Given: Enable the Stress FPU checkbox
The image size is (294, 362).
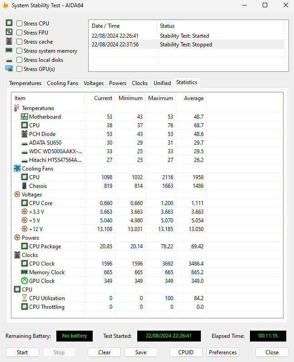Looking at the screenshot, I should pyautogui.click(x=20, y=33).
